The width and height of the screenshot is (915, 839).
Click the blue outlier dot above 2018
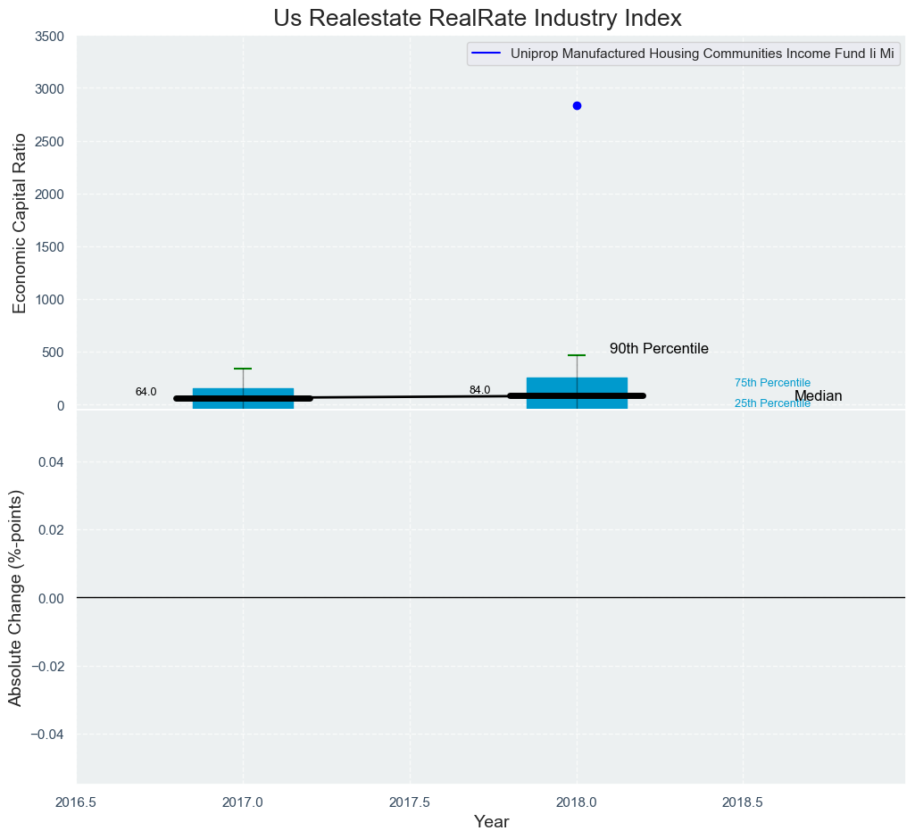pyautogui.click(x=577, y=105)
